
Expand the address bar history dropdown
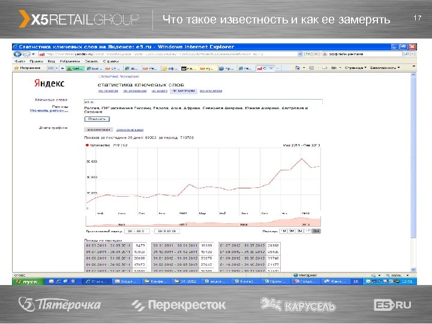pos(301,54)
